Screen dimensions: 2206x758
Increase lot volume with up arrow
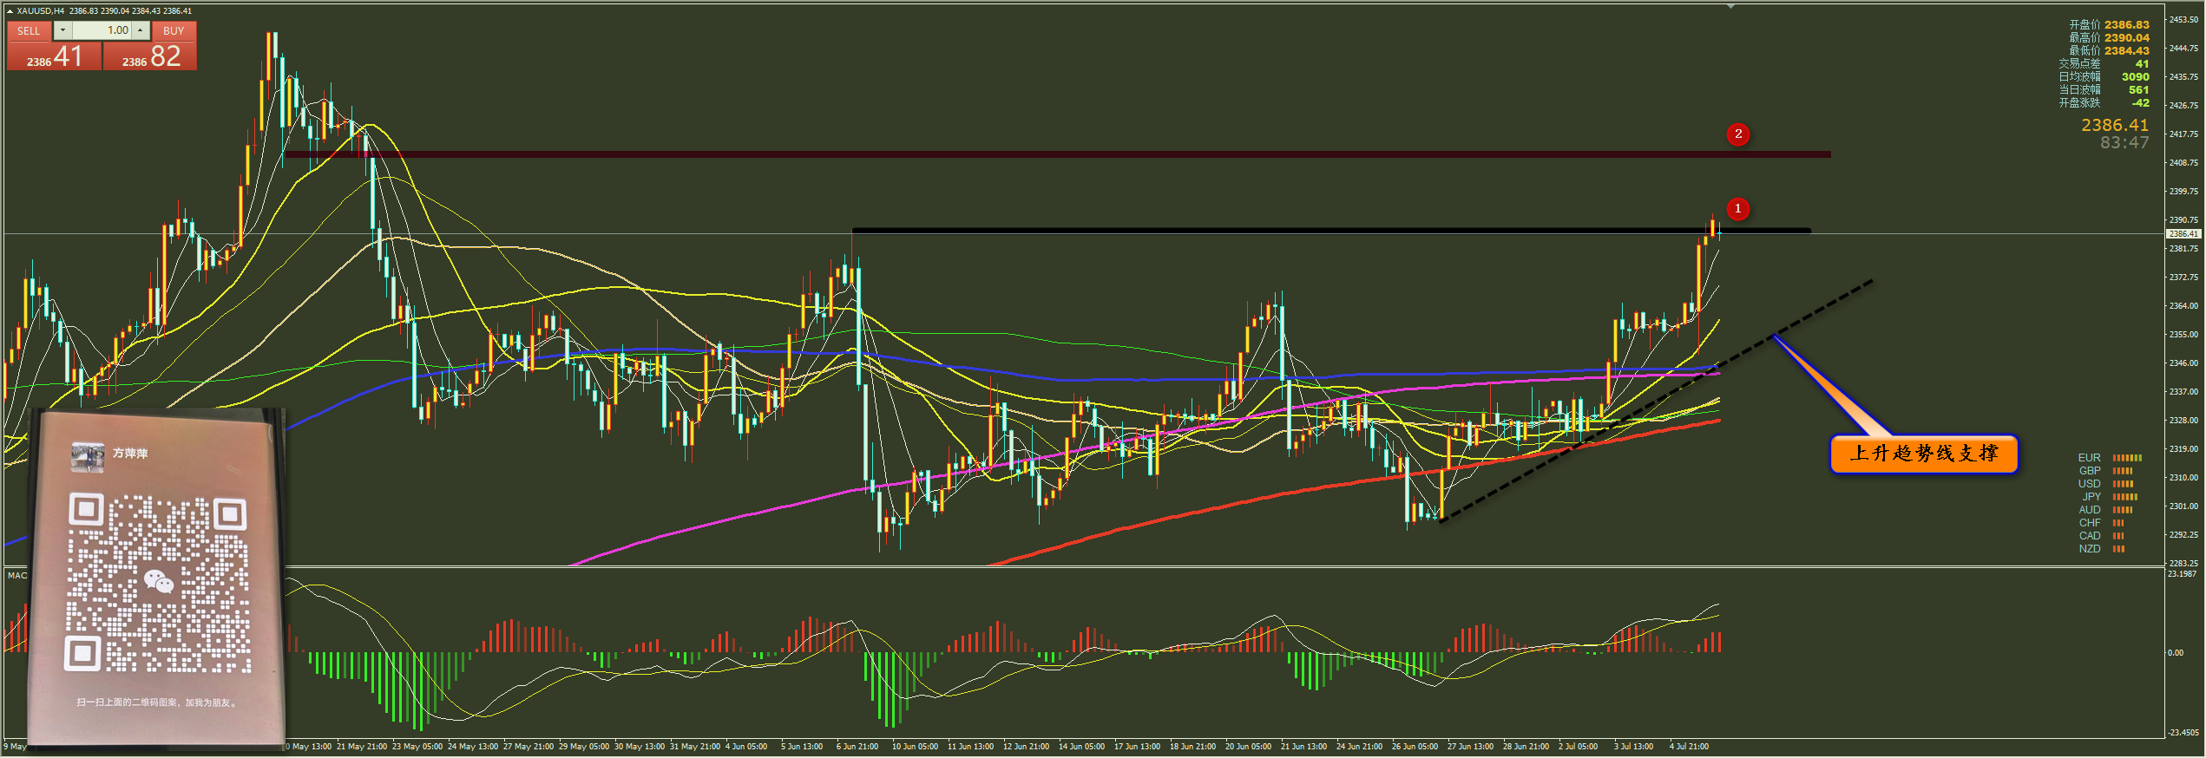[140, 30]
